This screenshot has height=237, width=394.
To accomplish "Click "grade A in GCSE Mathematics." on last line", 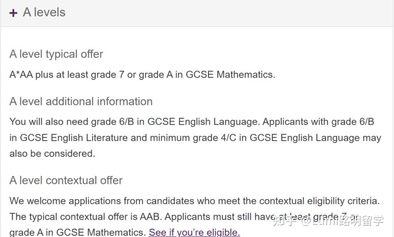I will pyautogui.click(x=78, y=232).
